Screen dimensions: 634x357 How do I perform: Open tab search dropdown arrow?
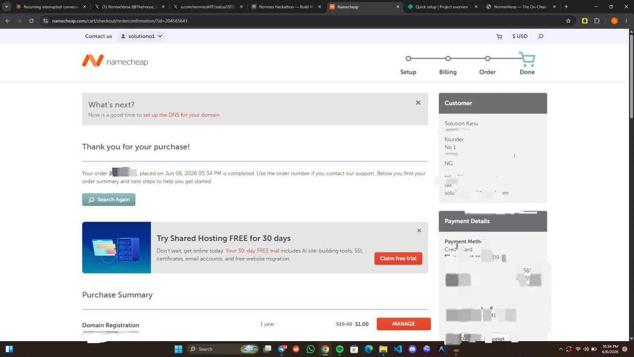pyautogui.click(x=6, y=7)
